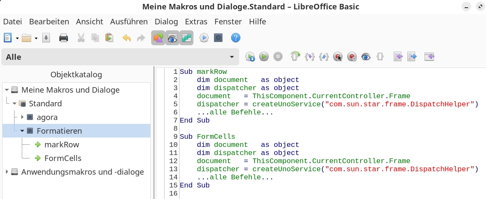Collapse the Formatieren module node
This screenshot has height=199, width=486.
tap(22, 131)
